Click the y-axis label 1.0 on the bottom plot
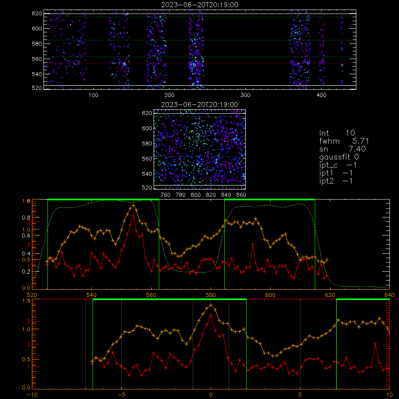 26,329
